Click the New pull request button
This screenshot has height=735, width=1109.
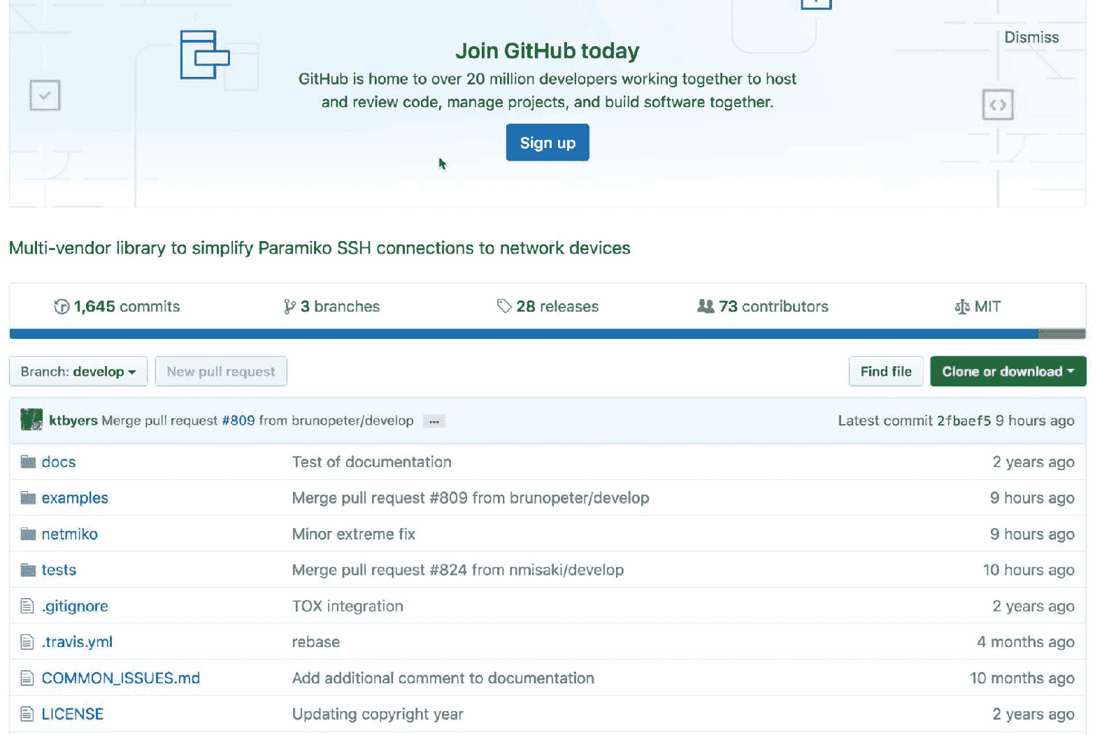pyautogui.click(x=221, y=372)
